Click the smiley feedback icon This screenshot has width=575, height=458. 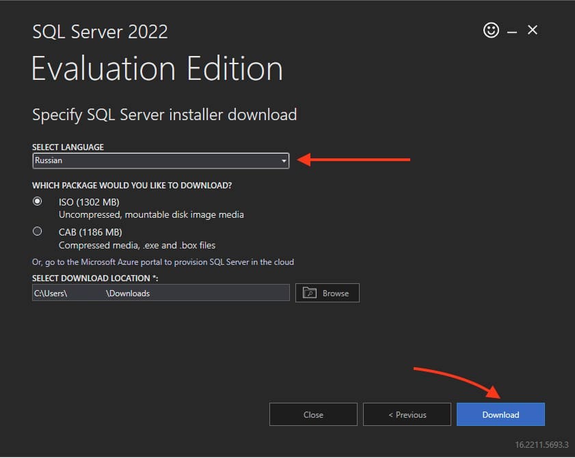491,30
